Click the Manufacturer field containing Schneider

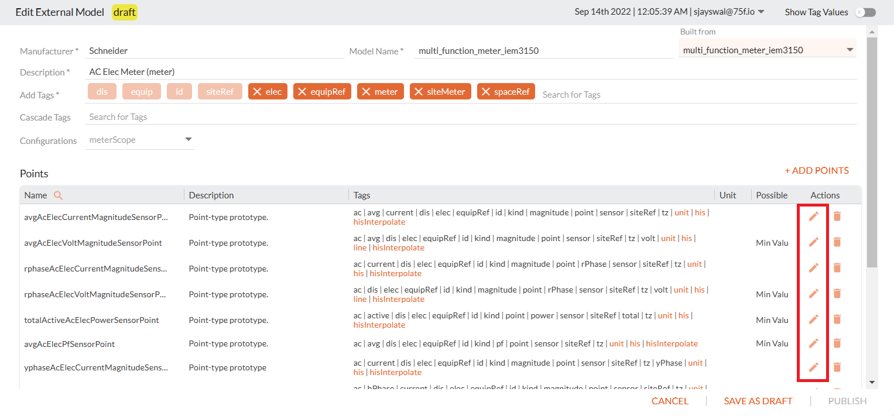click(x=215, y=51)
